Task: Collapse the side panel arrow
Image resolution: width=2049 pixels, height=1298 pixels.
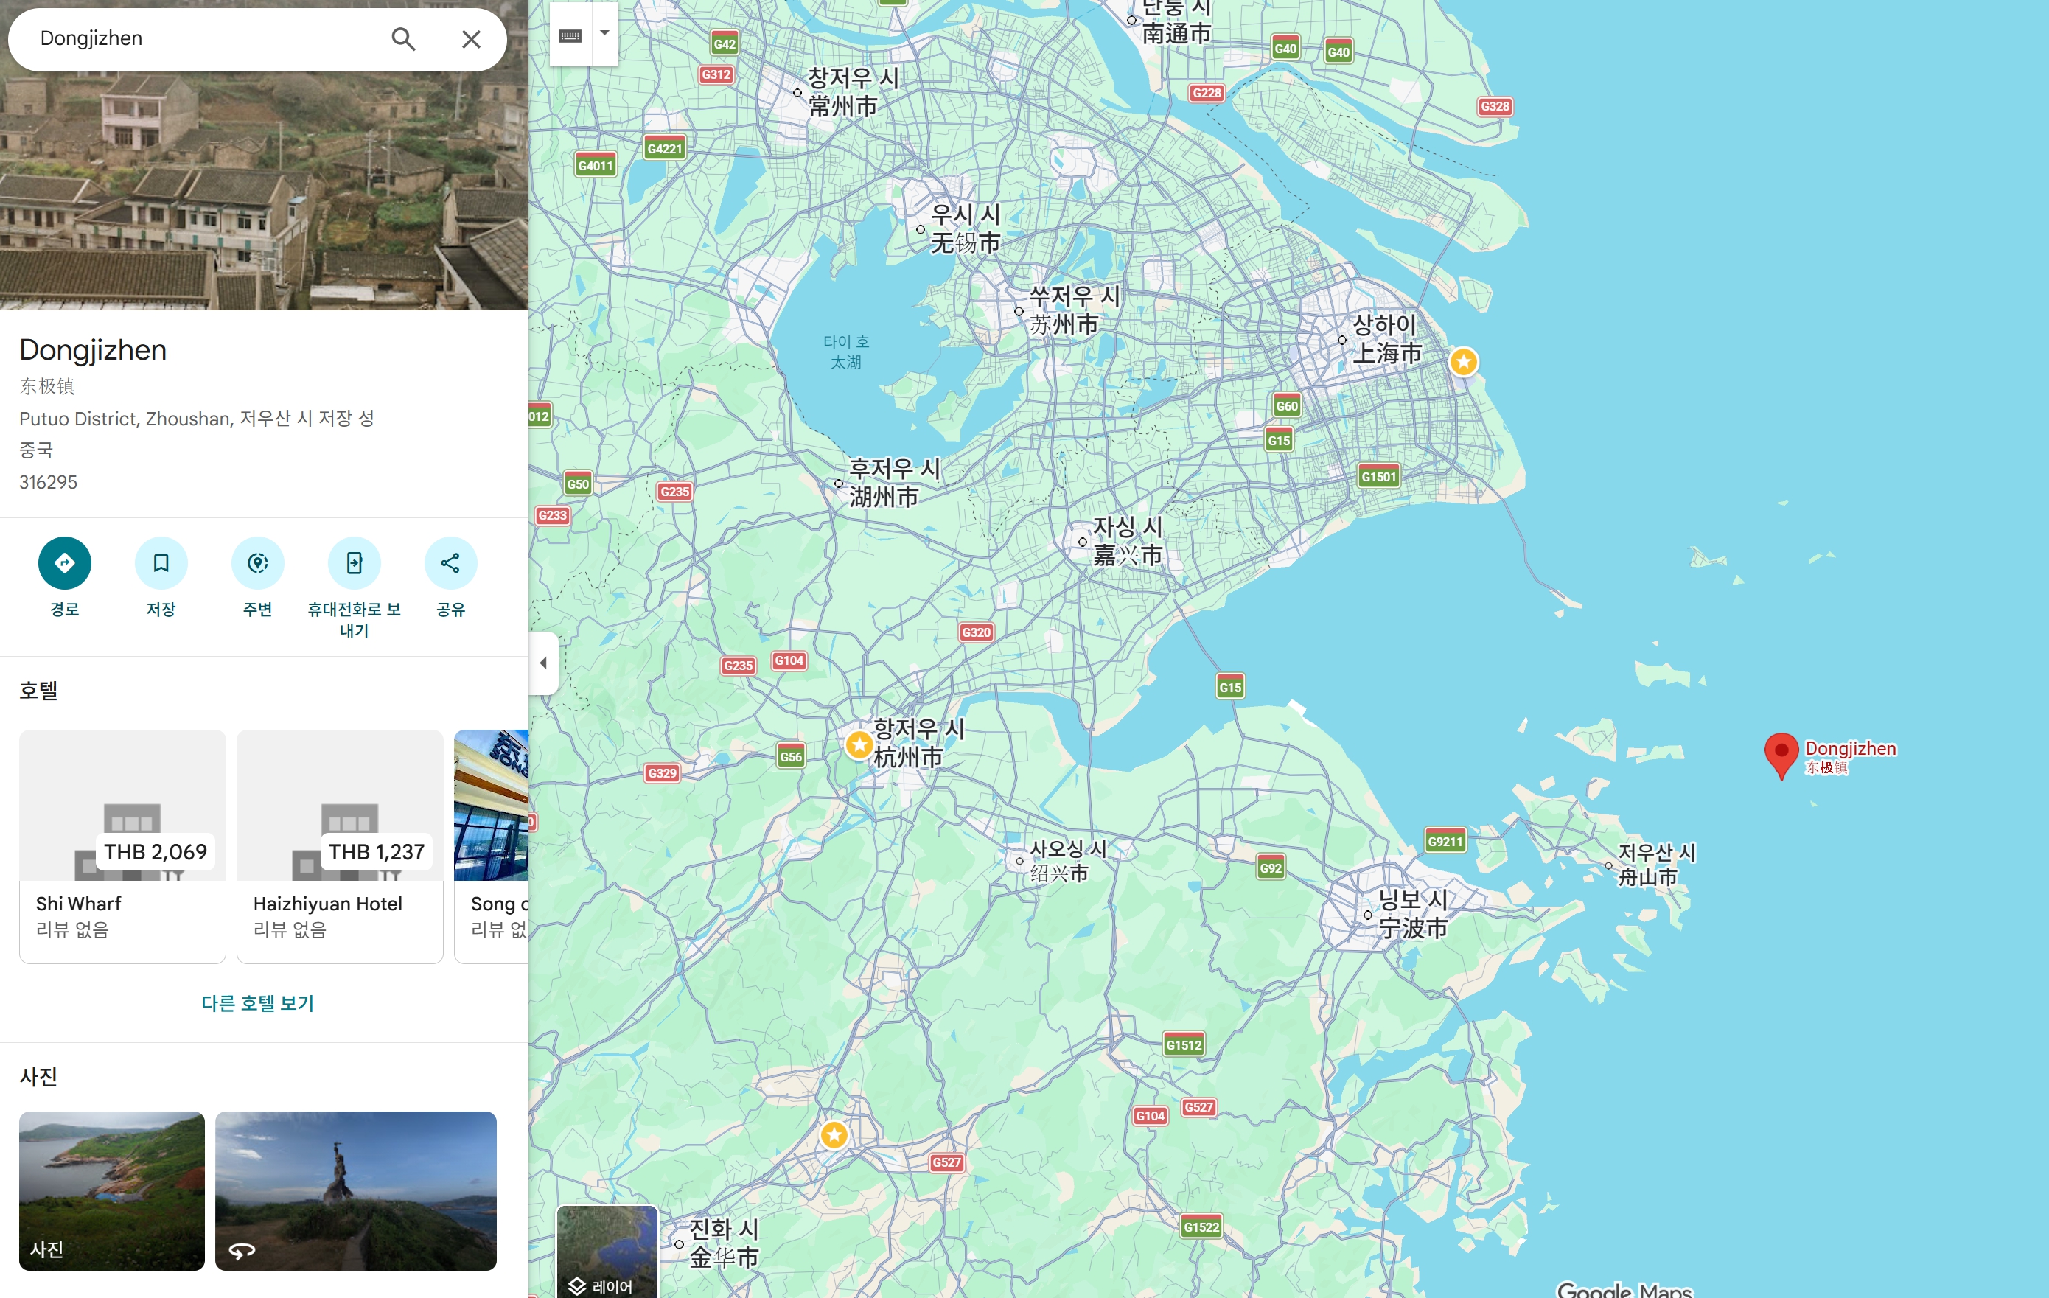Action: [544, 663]
